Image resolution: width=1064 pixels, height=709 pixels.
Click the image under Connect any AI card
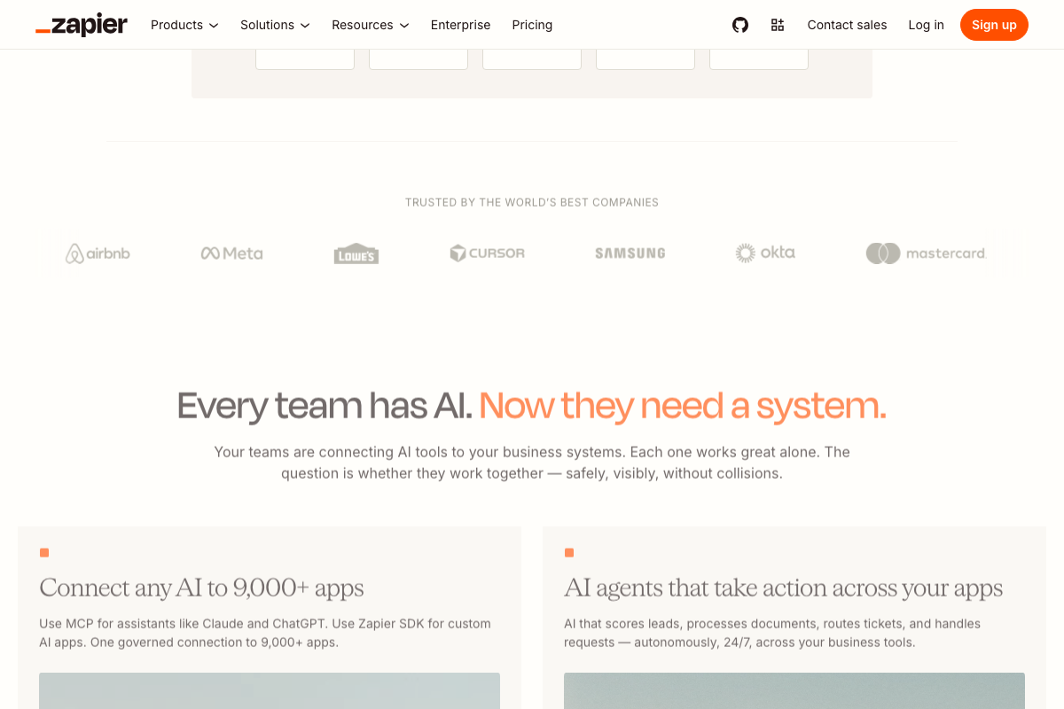click(x=270, y=690)
